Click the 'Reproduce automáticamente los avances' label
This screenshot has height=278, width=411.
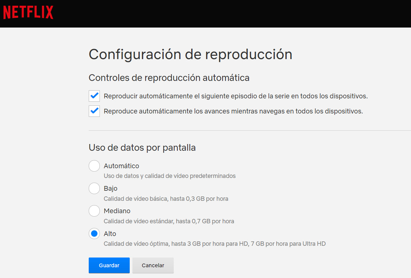[x=233, y=111]
